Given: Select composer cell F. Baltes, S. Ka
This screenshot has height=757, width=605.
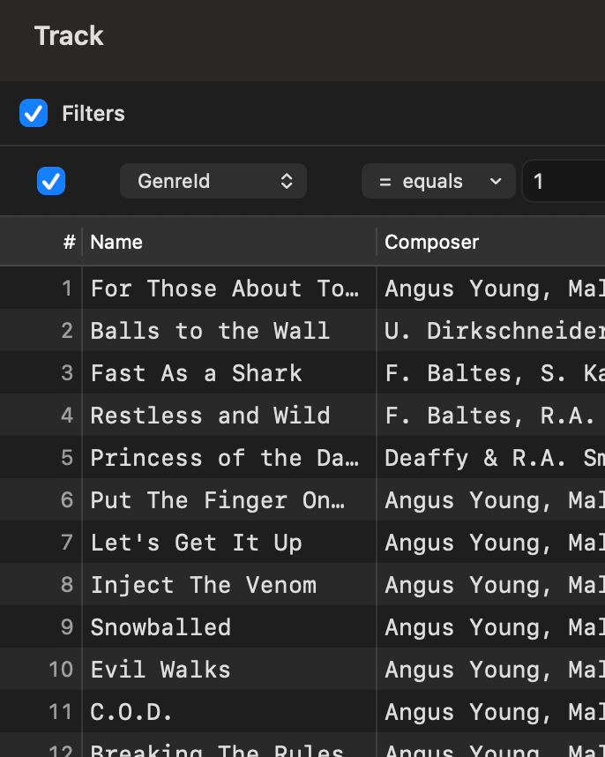Looking at the screenshot, I should click(x=490, y=372).
